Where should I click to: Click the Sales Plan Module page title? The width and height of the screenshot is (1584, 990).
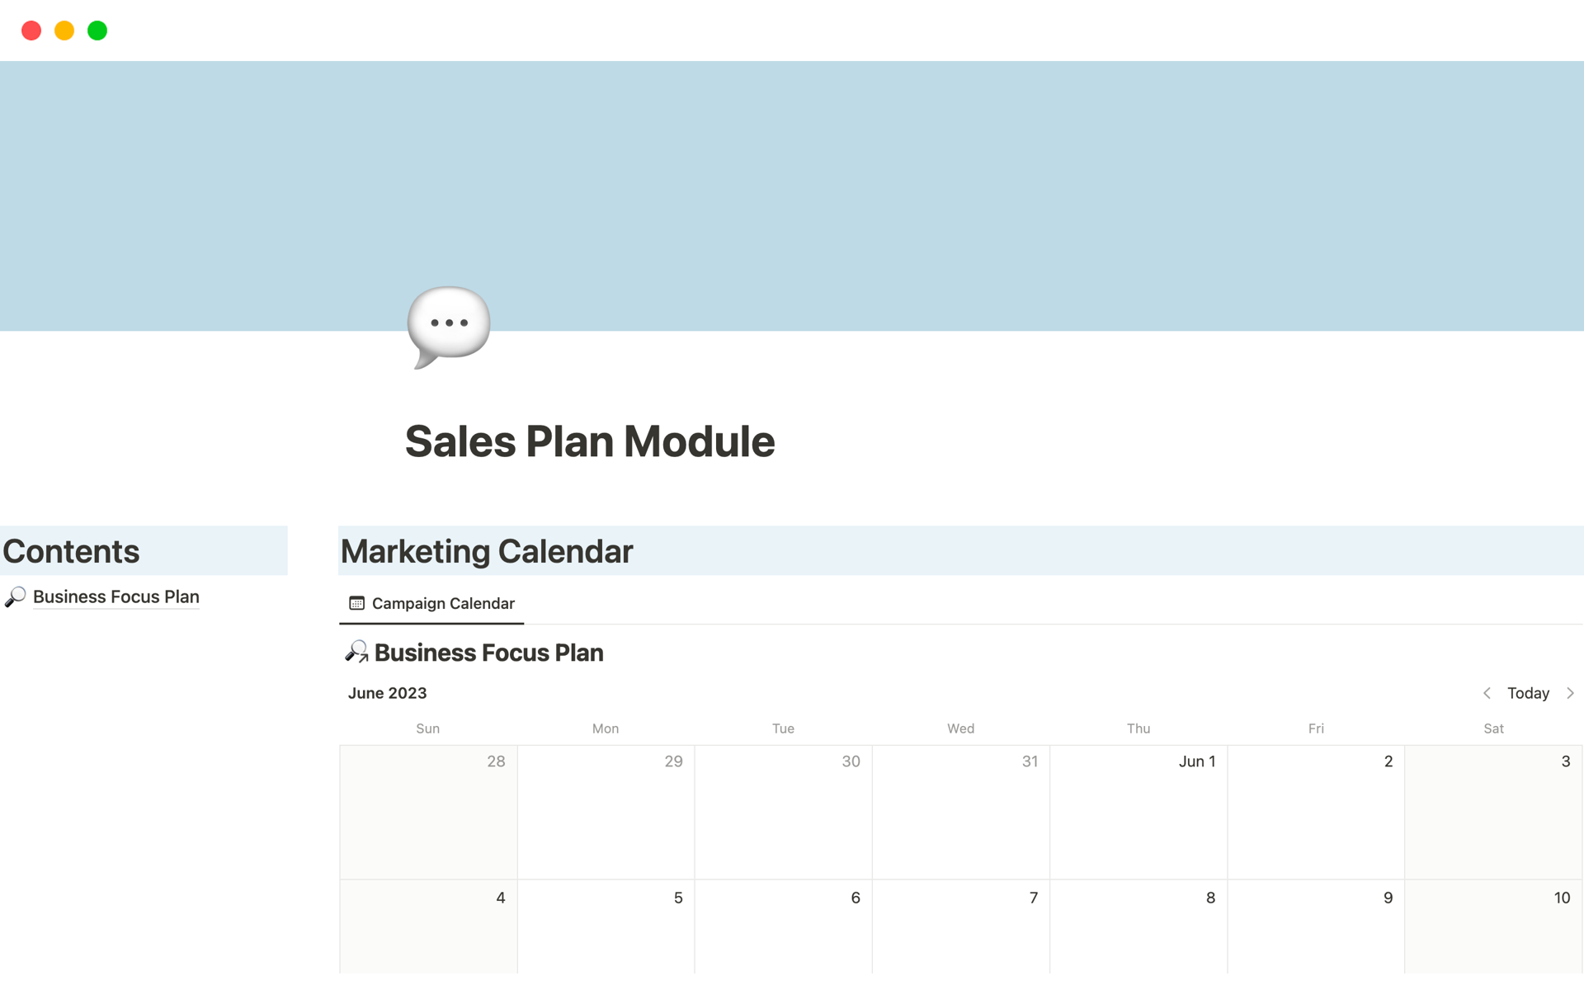590,441
